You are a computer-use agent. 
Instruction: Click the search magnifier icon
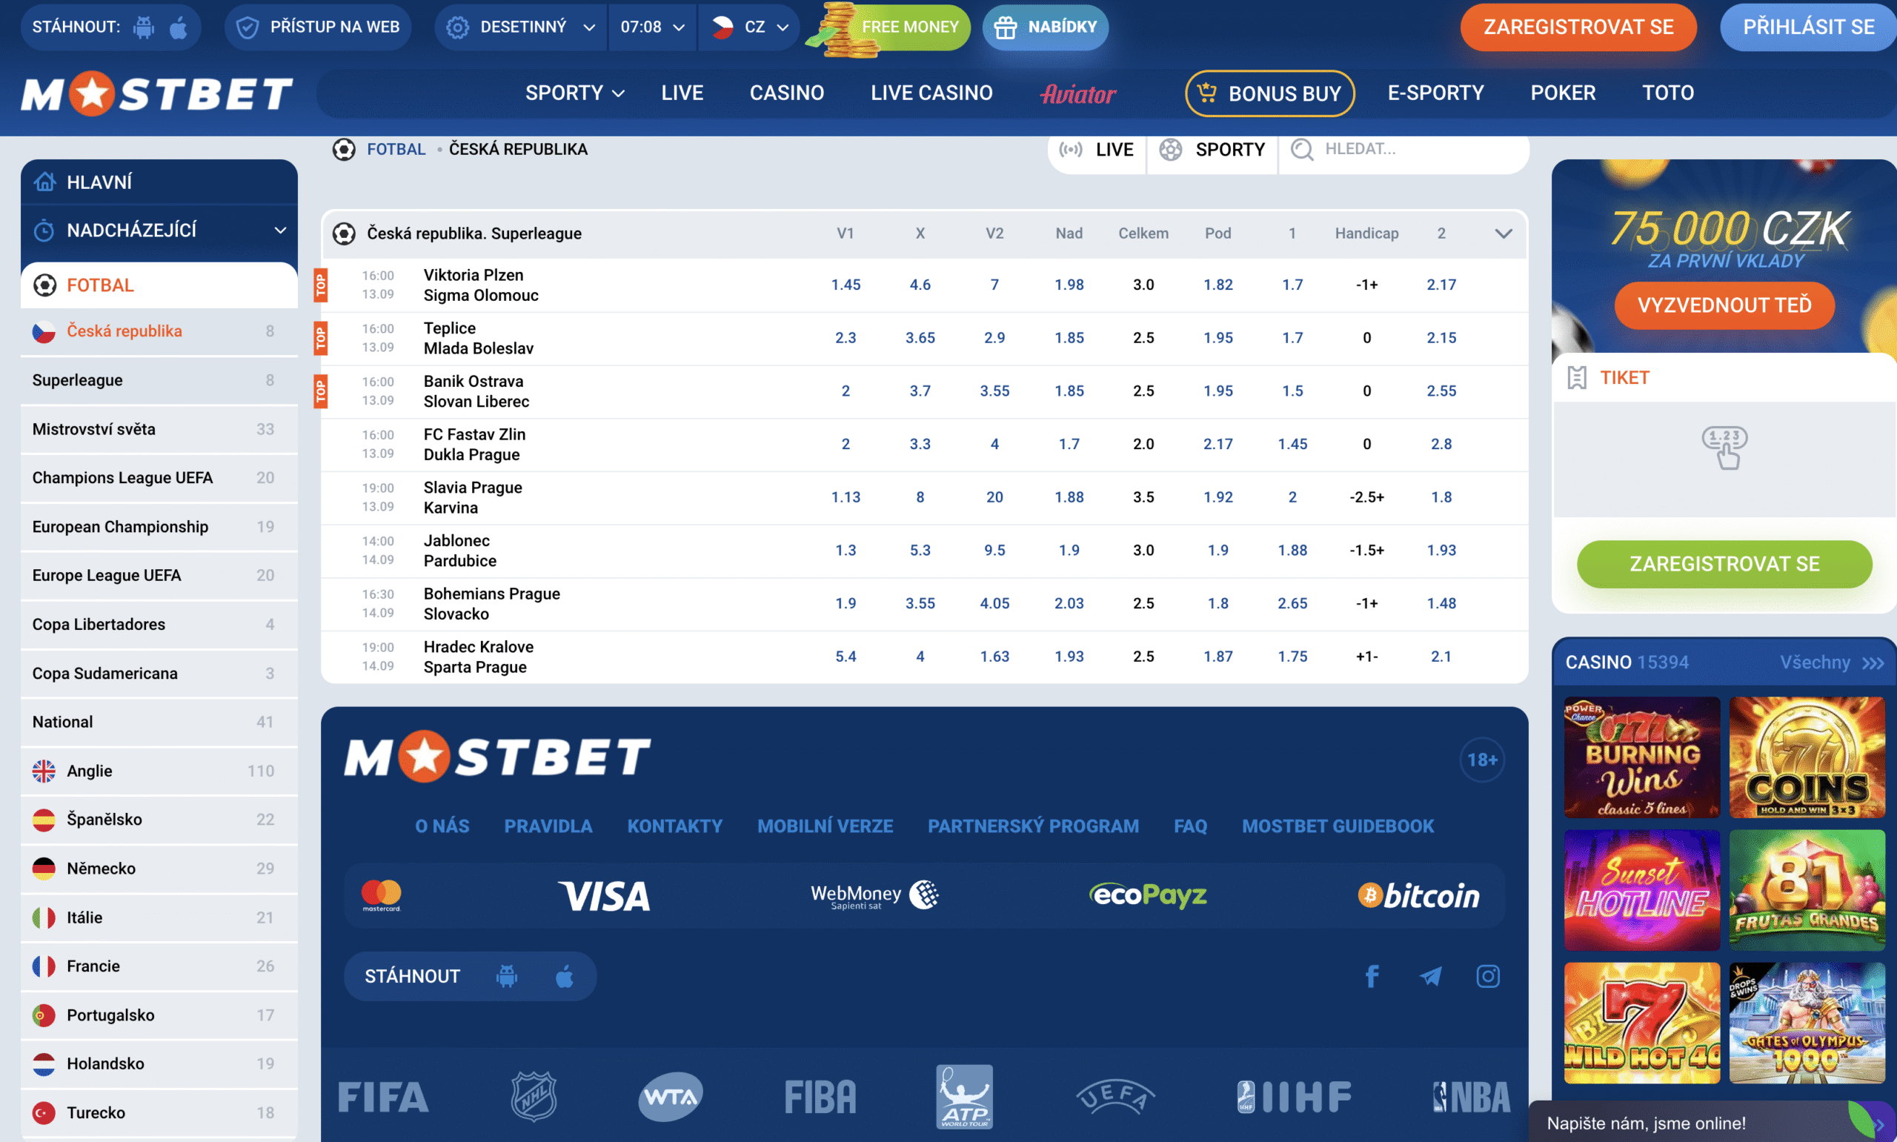click(x=1301, y=149)
